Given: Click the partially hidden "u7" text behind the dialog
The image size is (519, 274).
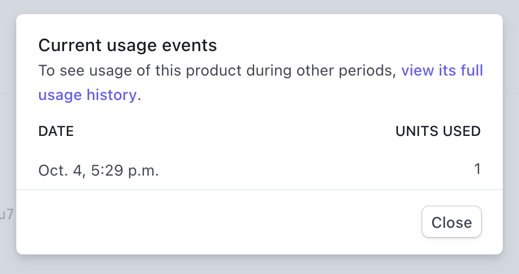Looking at the screenshot, I should (7, 214).
